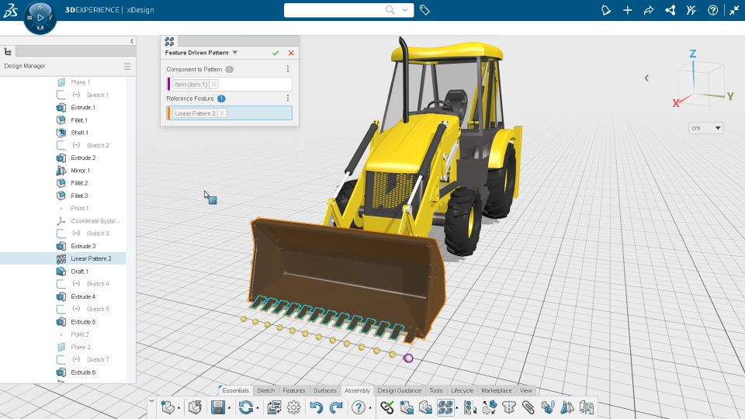This screenshot has width=745, height=419.
Task: Select Shell.1 in the tree
Action: 79,133
